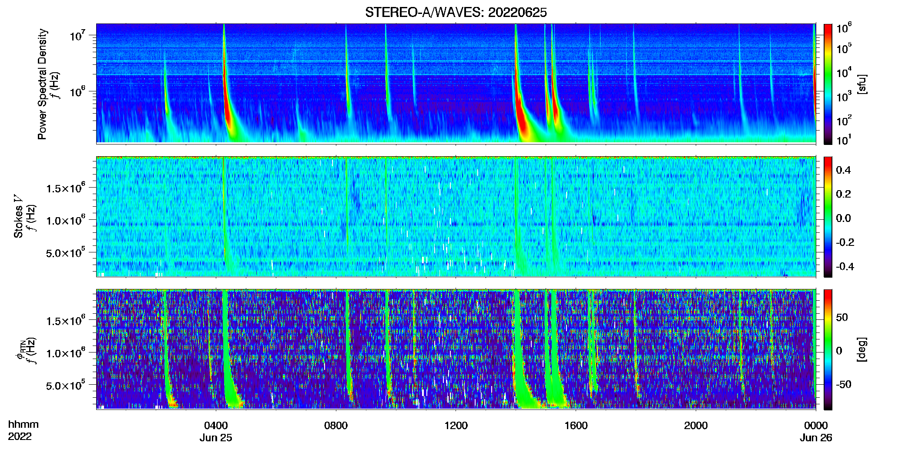This screenshot has height=470, width=912.
Task: Click 0.0 on the Stokes V color scale
Action: 843,218
